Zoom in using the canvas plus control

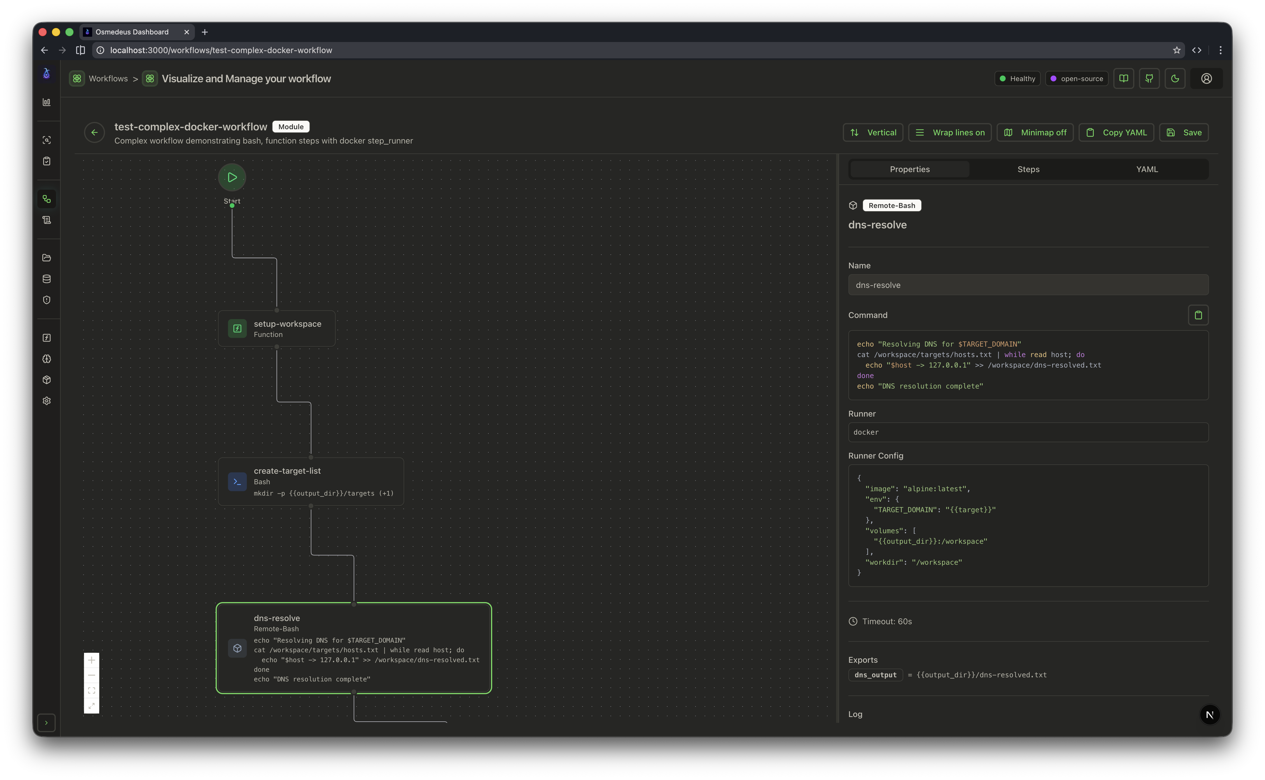coord(92,660)
